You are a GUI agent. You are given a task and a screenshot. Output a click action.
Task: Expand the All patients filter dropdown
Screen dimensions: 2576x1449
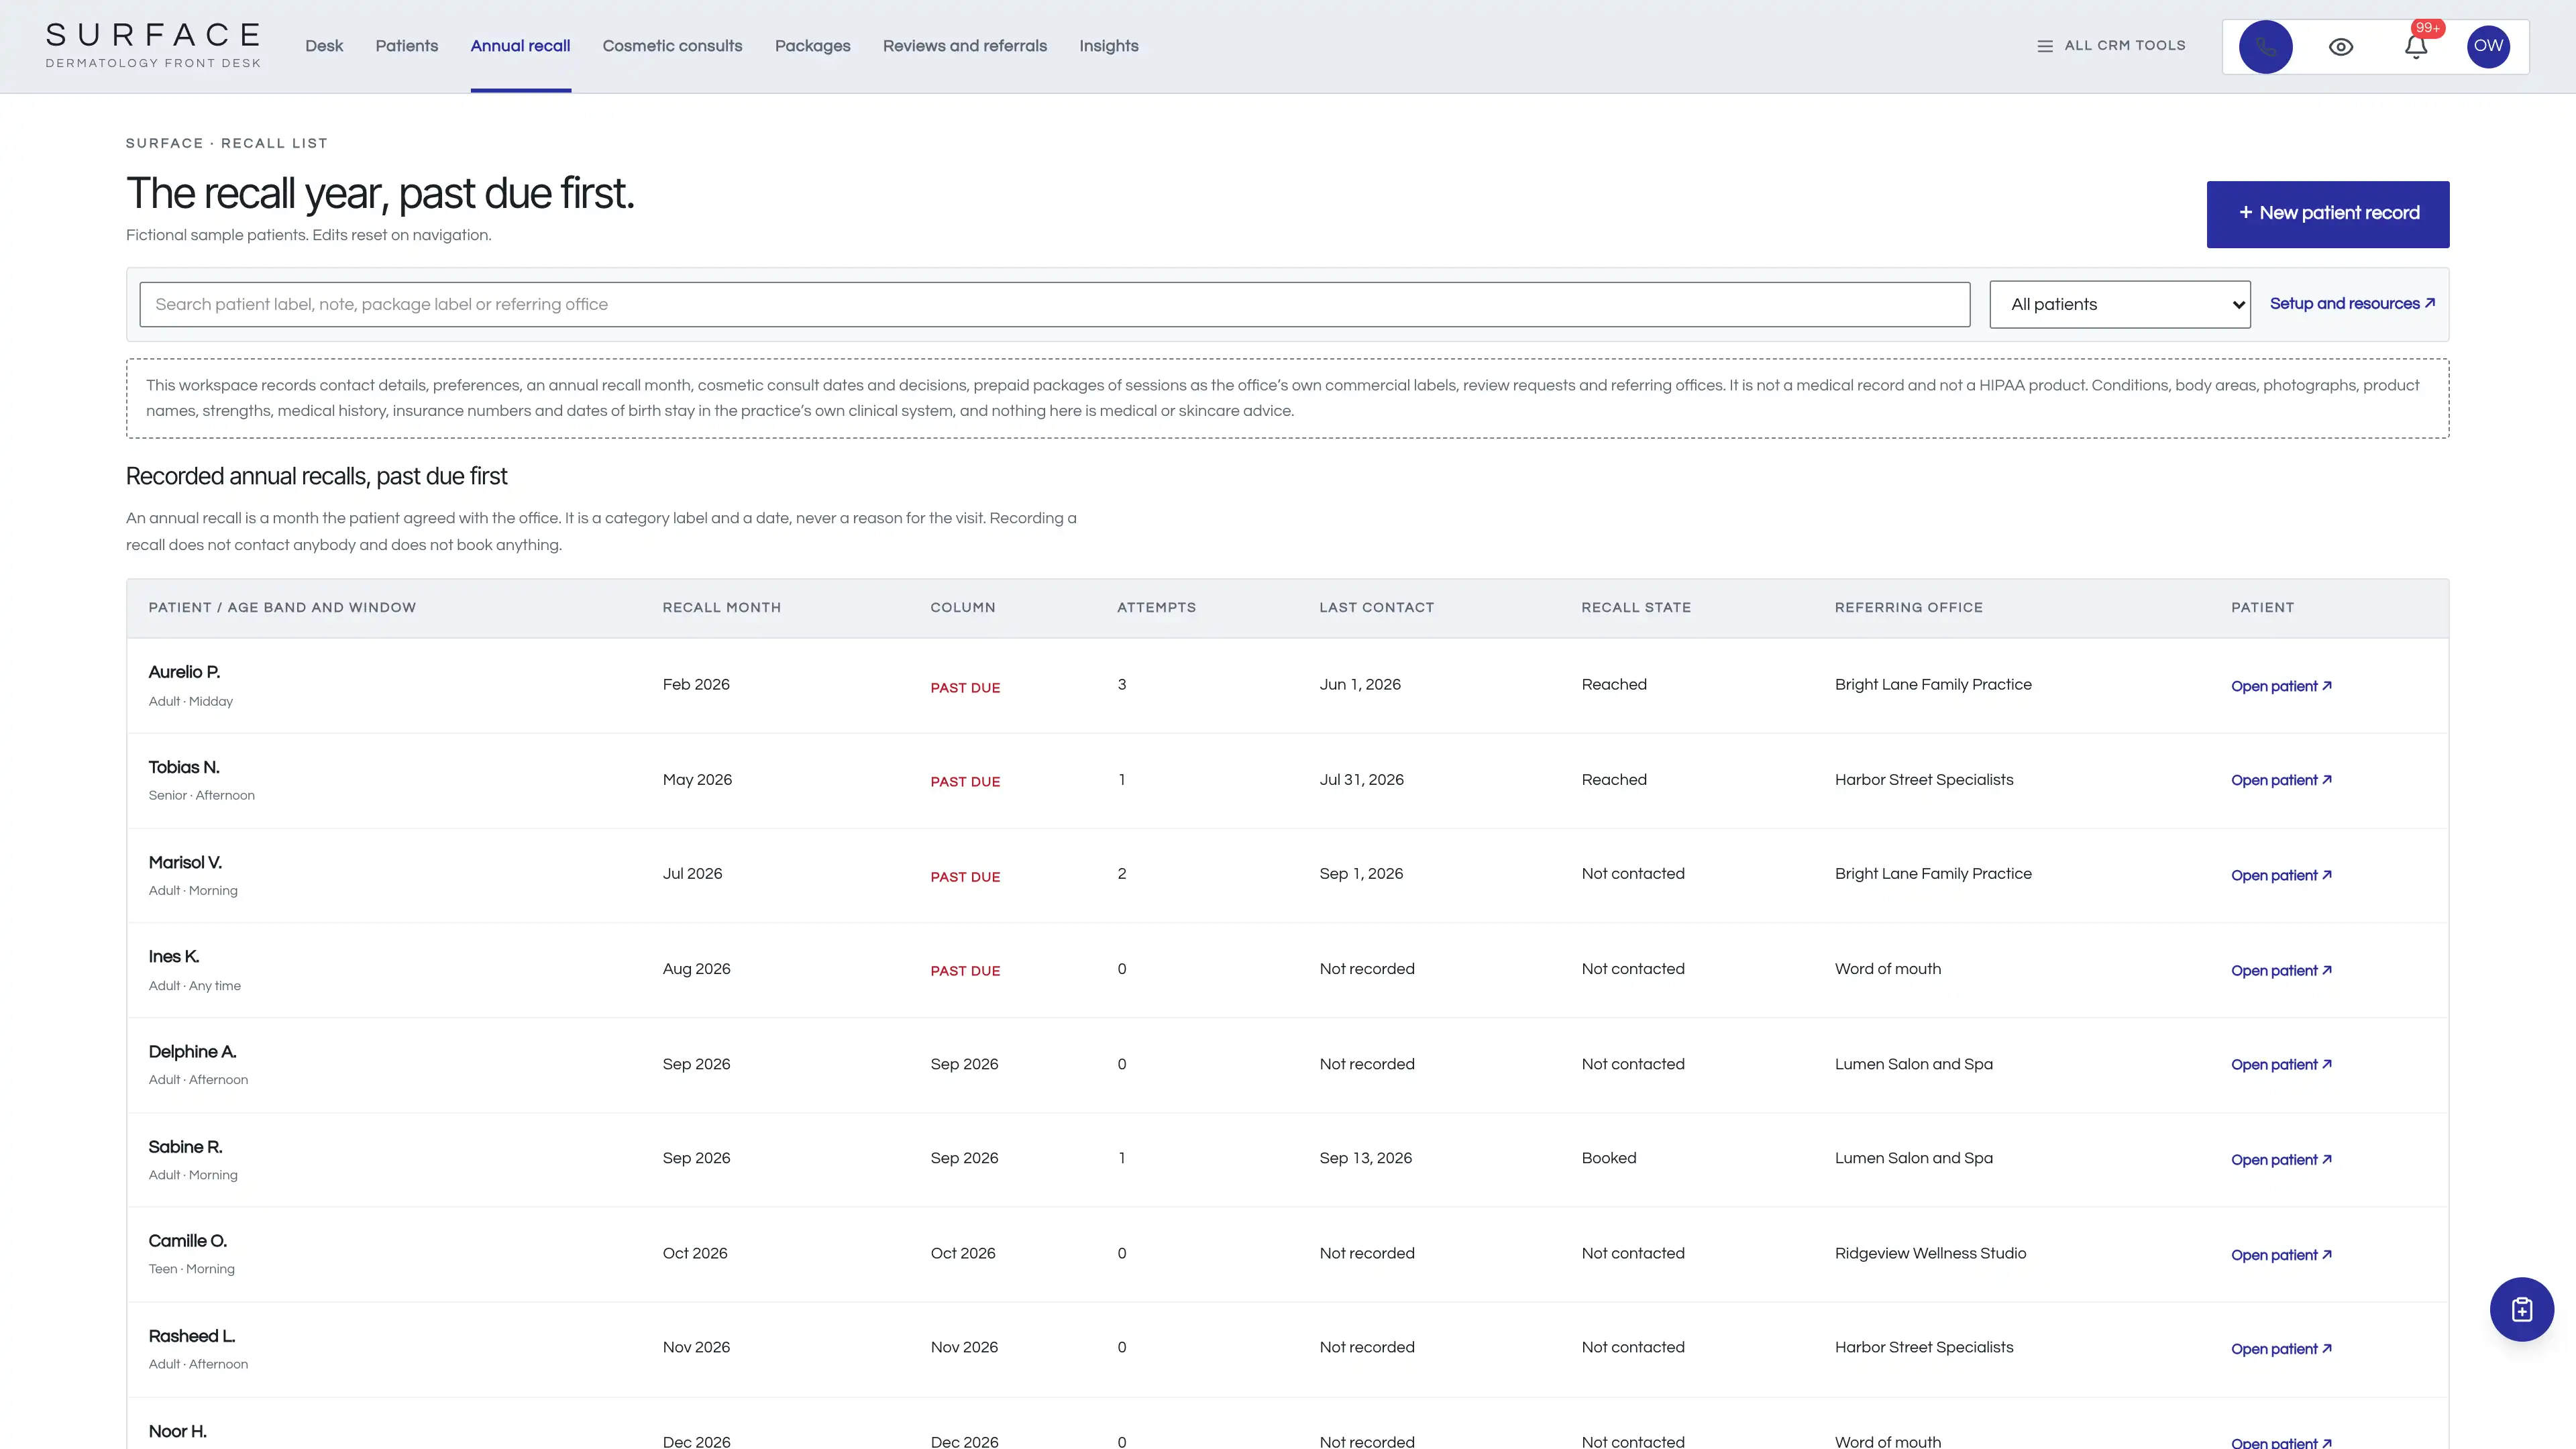2119,304
